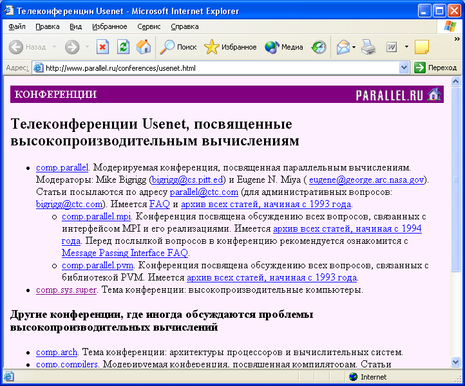
Task: Click the scrollbar up arrow
Action: 455,81
